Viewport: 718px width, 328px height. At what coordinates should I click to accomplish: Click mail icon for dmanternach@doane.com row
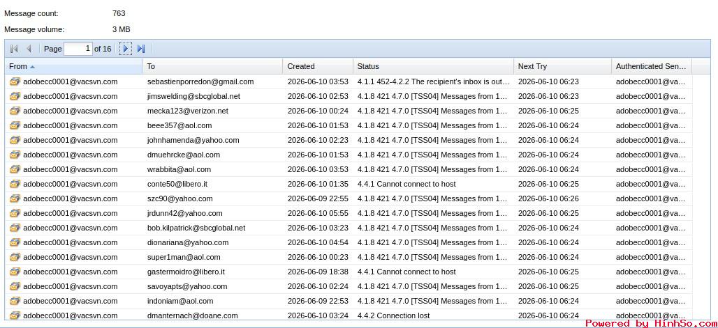pyautogui.click(x=15, y=315)
